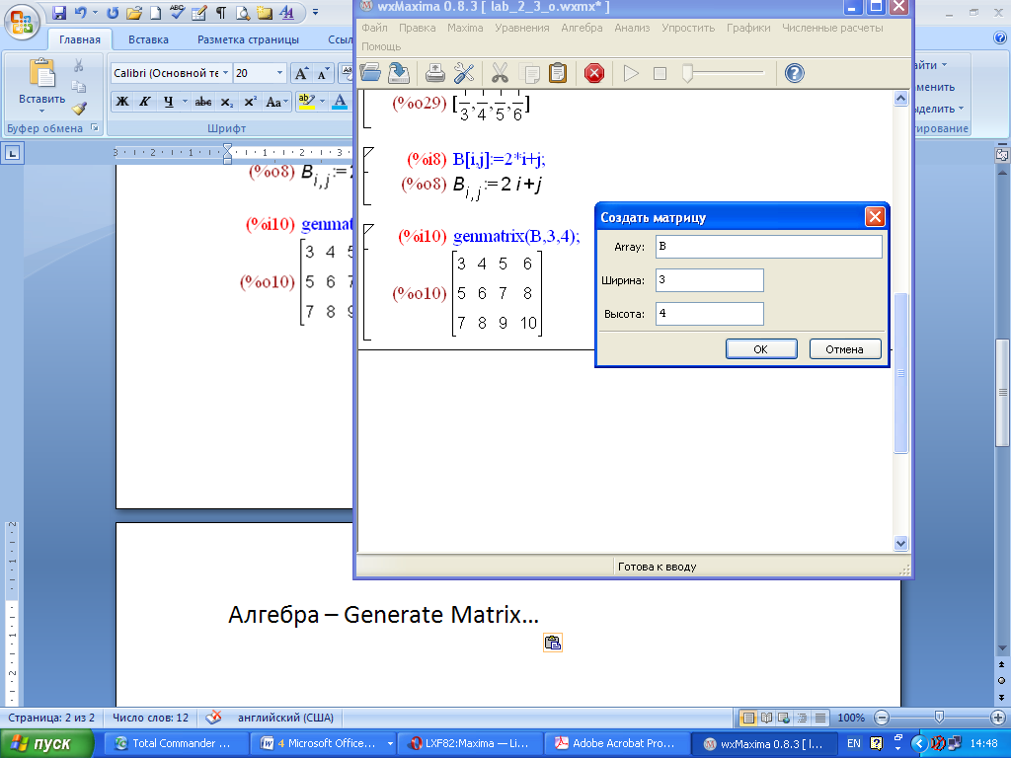Image resolution: width=1011 pixels, height=758 pixels.
Task: Apply the yellow text highlight color in Word
Action: pos(306,102)
